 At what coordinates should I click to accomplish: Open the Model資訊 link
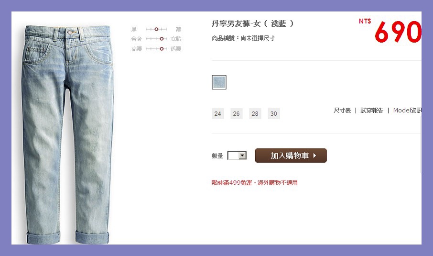[407, 111]
